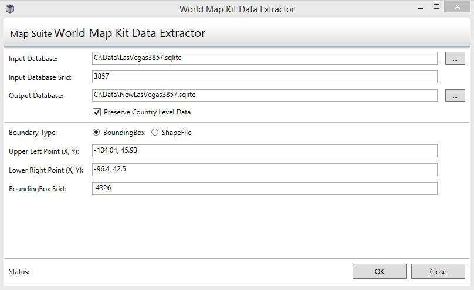
Task: Click the "Lower Right Point (X, Y):" label
Action: tap(46, 170)
